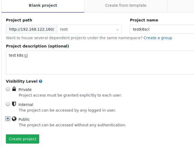This screenshot has height=147, width=194.
Task: Click the Project name field containing testk8sci
Action: (161, 29)
